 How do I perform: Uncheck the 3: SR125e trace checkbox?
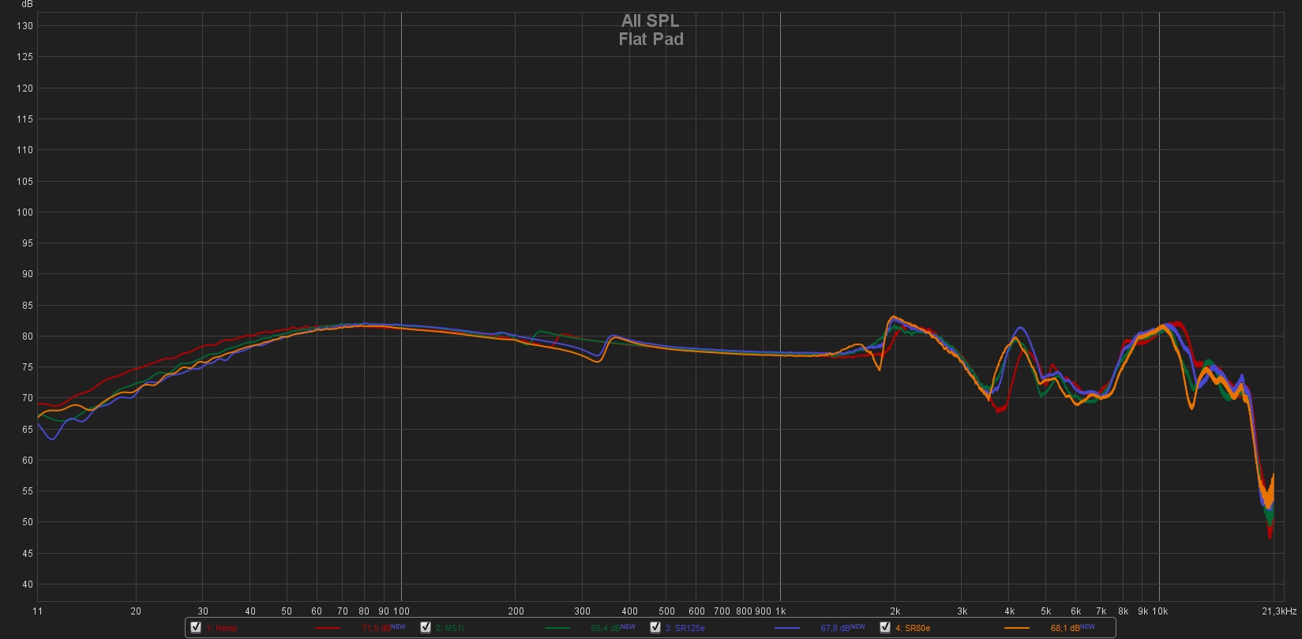coord(655,627)
